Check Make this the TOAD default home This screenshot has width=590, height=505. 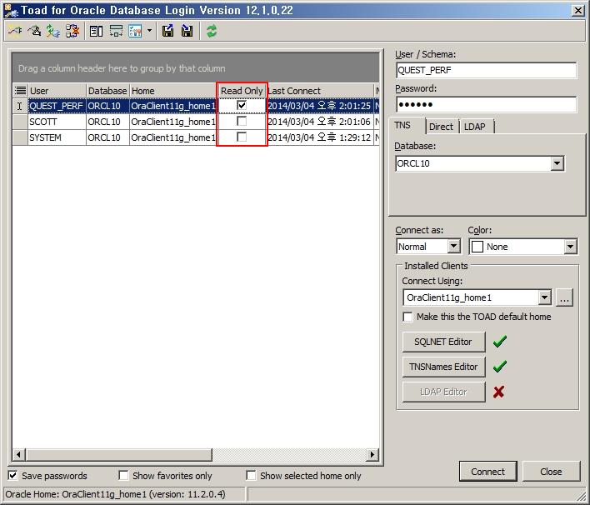pyautogui.click(x=407, y=317)
